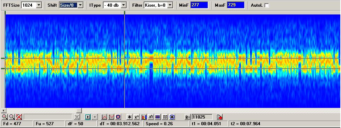Screen dimensions: 341x128
Task: Click the MinF field showing 277
Action: click(199, 5)
